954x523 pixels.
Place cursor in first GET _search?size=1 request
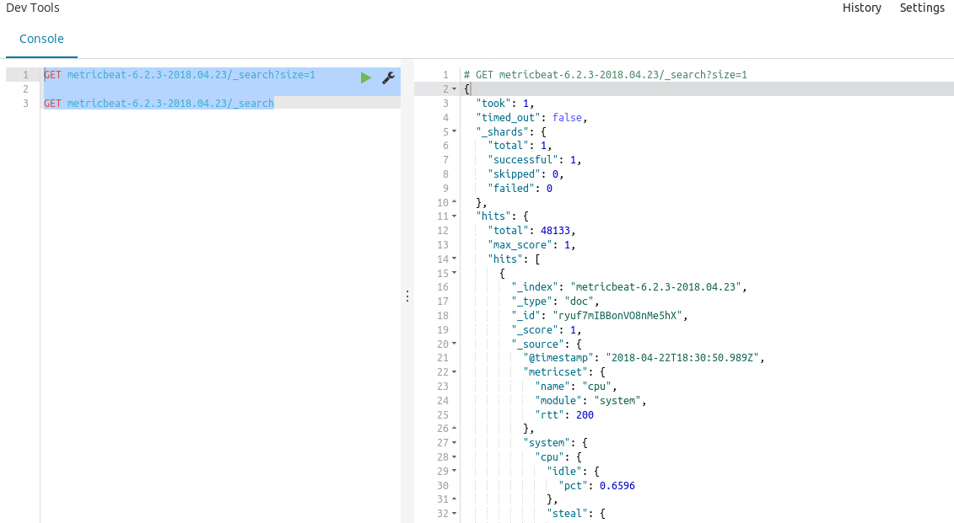tap(180, 75)
